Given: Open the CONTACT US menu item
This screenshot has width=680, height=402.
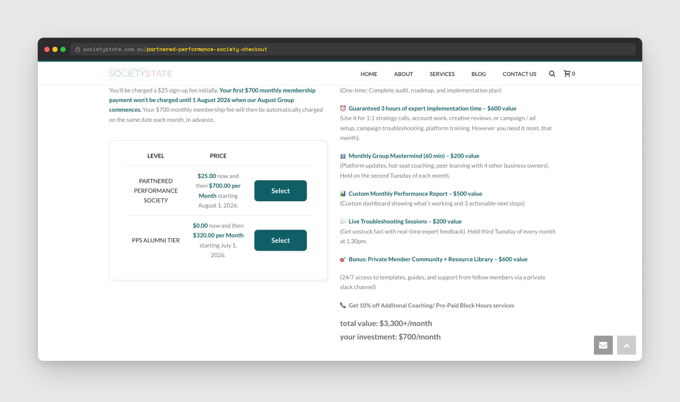Looking at the screenshot, I should point(519,74).
